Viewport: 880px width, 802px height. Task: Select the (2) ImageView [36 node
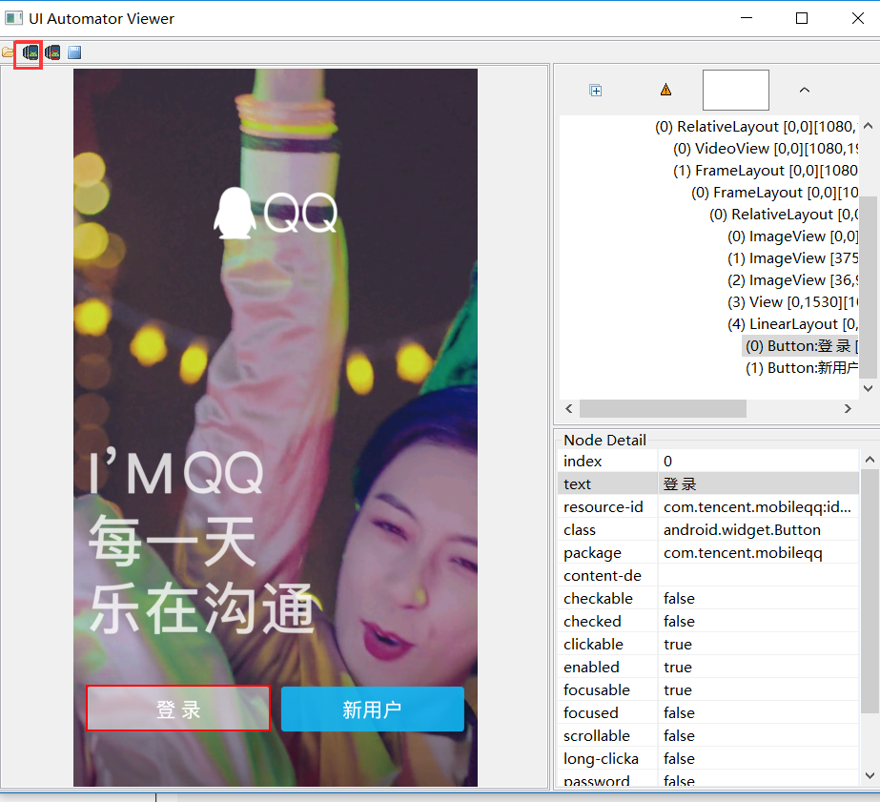[793, 280]
